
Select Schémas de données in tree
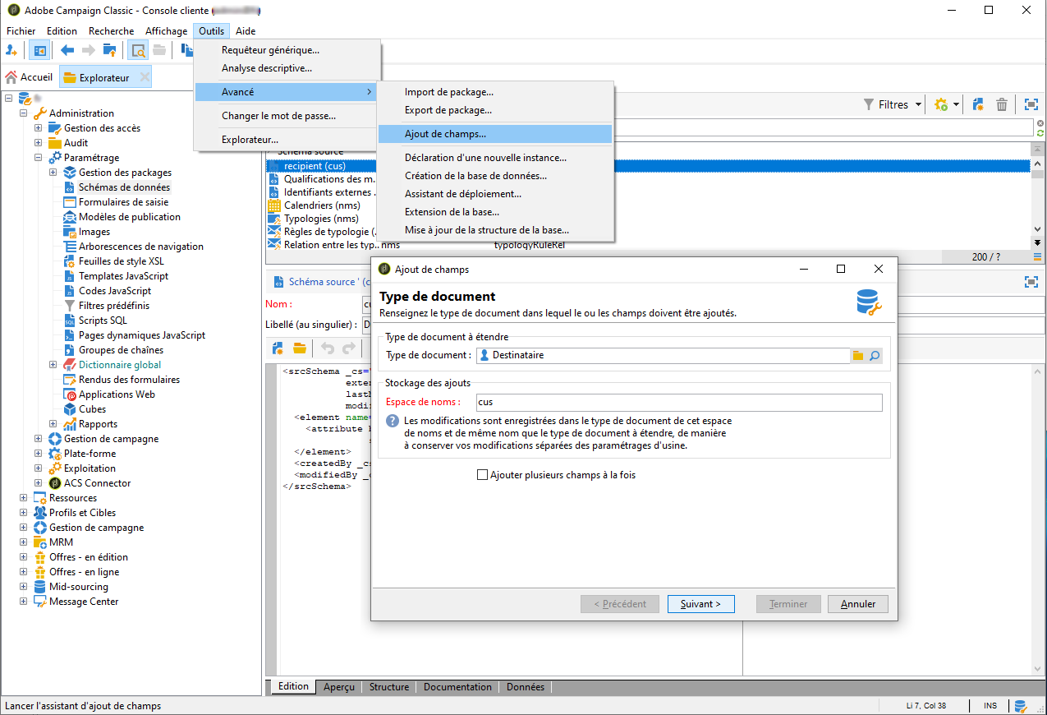click(x=124, y=187)
